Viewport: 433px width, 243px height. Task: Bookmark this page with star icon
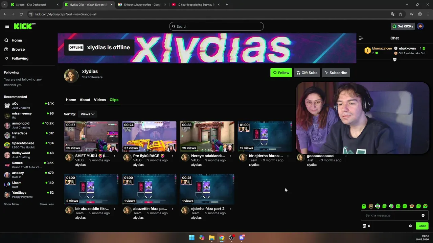coord(401,14)
